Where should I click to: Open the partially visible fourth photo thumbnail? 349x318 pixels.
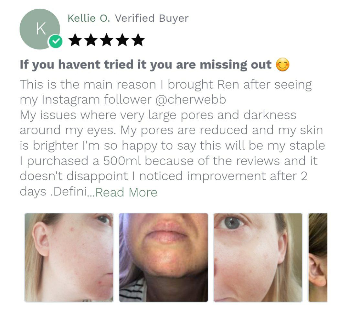pos(318,258)
